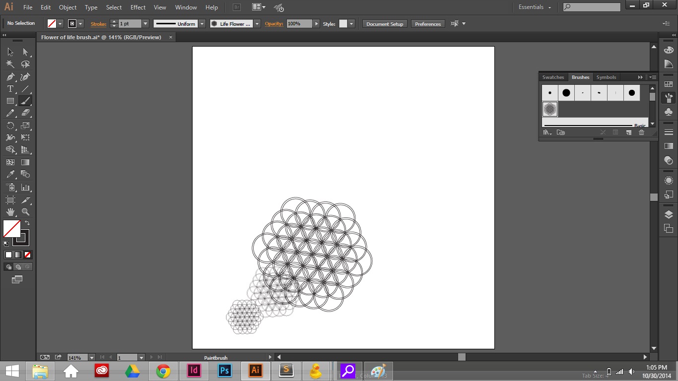Select the Hand tool
The width and height of the screenshot is (678, 381).
tap(9, 212)
